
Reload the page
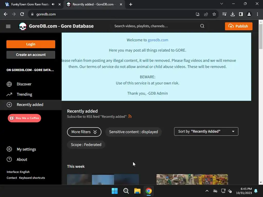pos(22,14)
